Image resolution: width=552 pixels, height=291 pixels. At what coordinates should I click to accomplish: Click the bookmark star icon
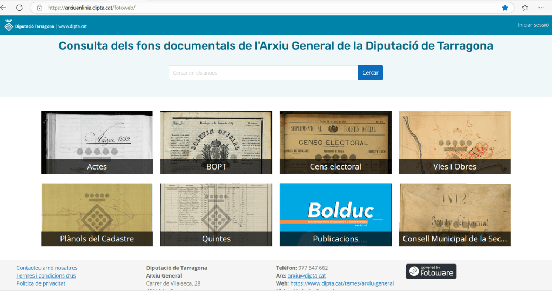point(505,8)
